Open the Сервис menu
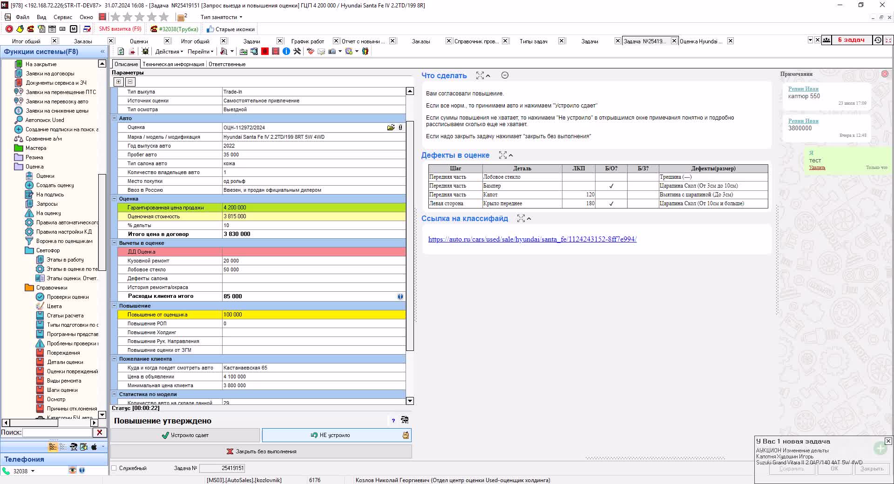The height and width of the screenshot is (484, 894). click(63, 17)
